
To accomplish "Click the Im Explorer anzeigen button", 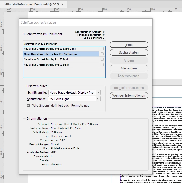I will pyautogui.click(x=129, y=88).
